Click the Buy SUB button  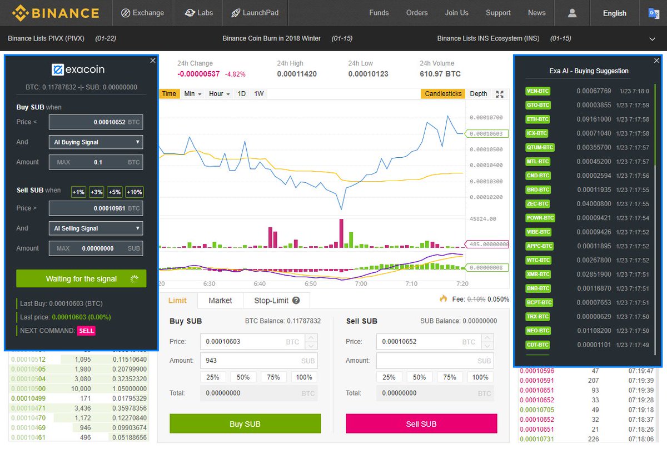tap(245, 423)
